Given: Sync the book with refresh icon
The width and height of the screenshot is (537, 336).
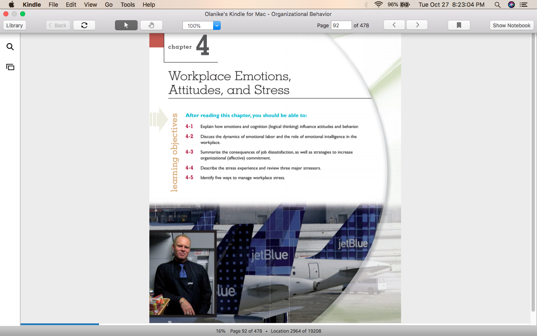Looking at the screenshot, I should [84, 25].
